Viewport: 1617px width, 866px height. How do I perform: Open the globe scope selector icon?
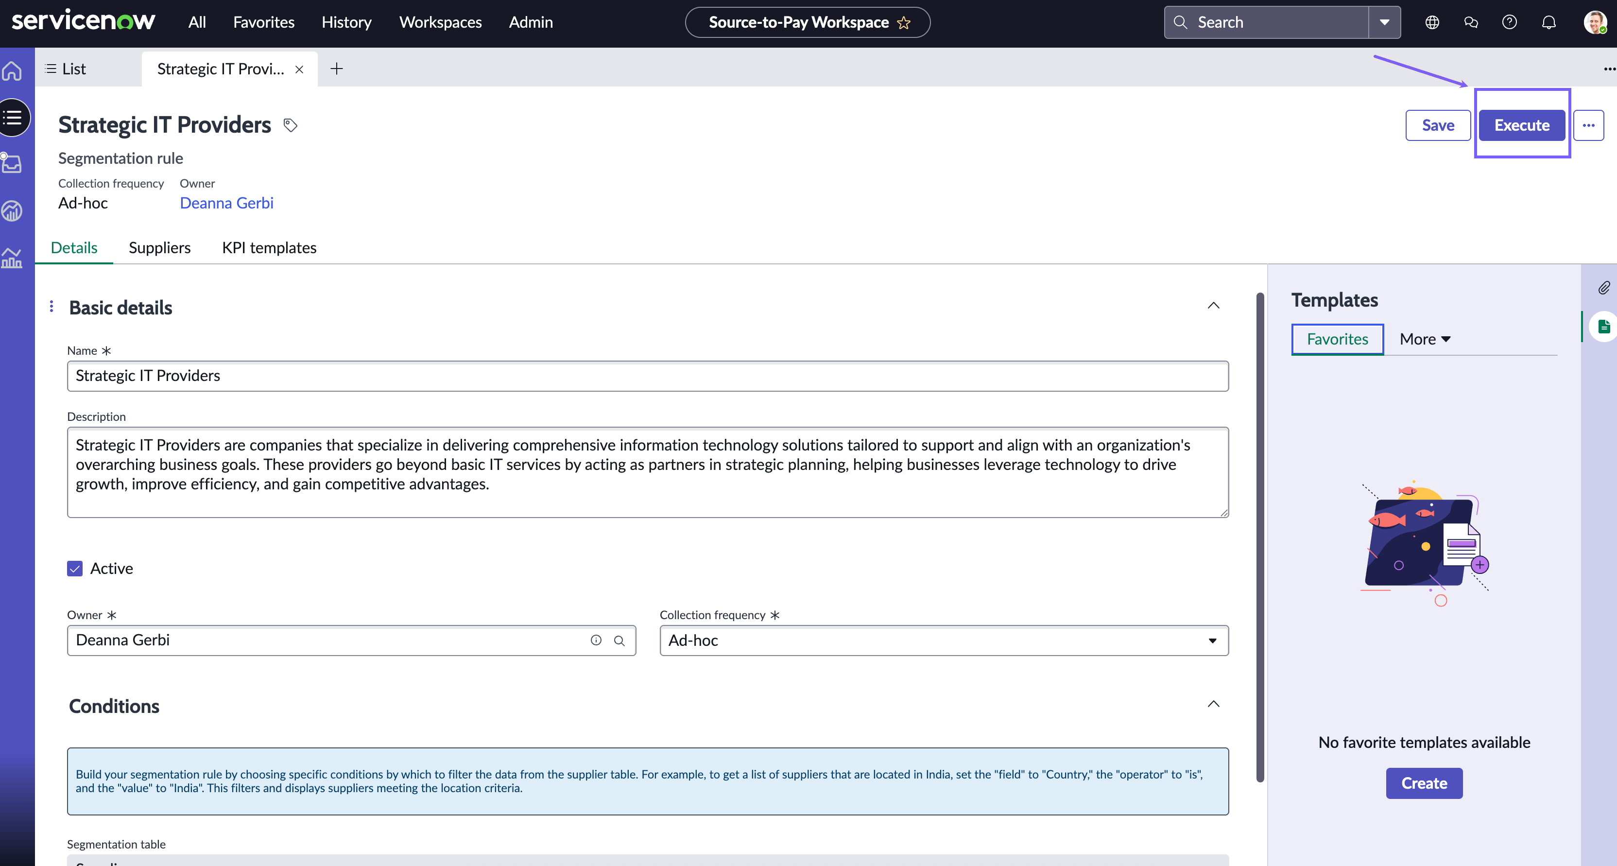(1432, 23)
